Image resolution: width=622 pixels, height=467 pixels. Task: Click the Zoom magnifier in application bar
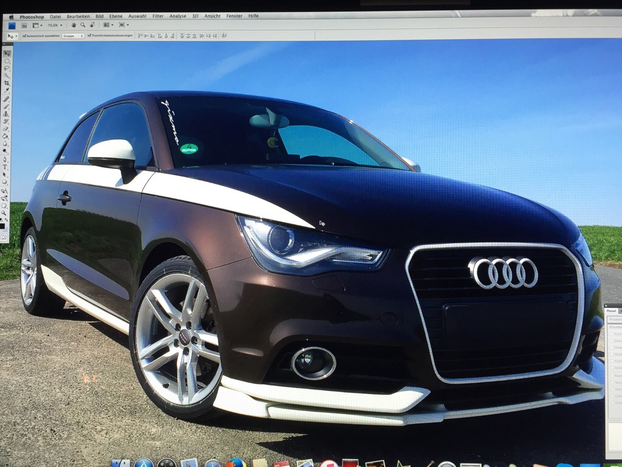pyautogui.click(x=83, y=25)
